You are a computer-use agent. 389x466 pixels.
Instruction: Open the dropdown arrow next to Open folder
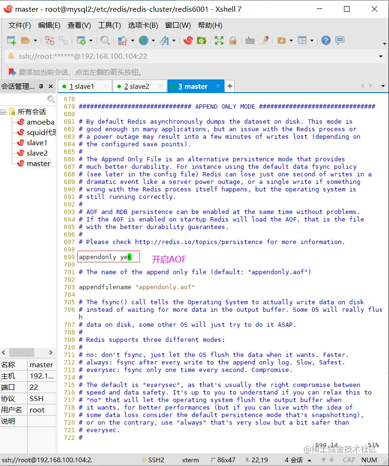(35, 40)
